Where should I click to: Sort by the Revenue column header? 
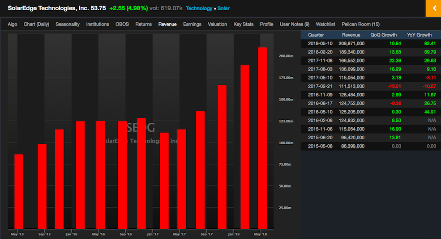click(x=351, y=35)
